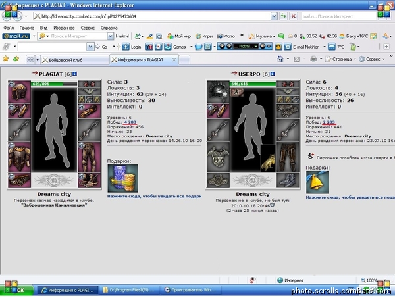Open the Файл menu

[9, 28]
